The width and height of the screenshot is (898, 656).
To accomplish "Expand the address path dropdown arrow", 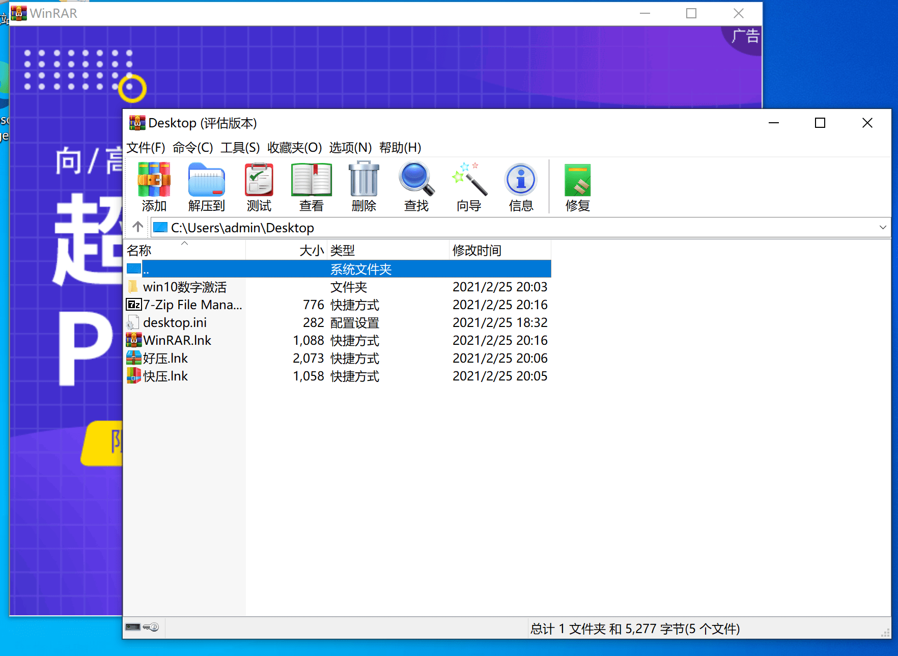I will [x=883, y=228].
